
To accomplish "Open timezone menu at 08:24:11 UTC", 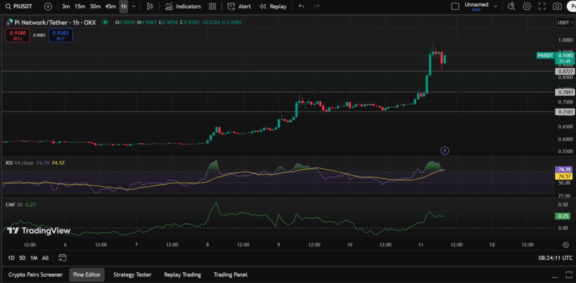I will [x=555, y=258].
